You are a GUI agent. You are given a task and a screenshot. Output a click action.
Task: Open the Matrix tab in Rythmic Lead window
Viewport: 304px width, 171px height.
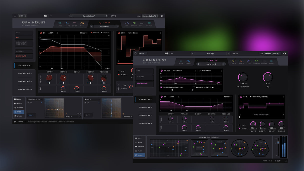pos(149,24)
